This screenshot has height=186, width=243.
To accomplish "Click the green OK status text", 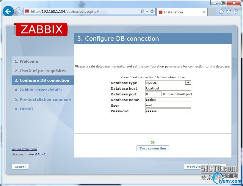I will pyautogui.click(x=153, y=143).
